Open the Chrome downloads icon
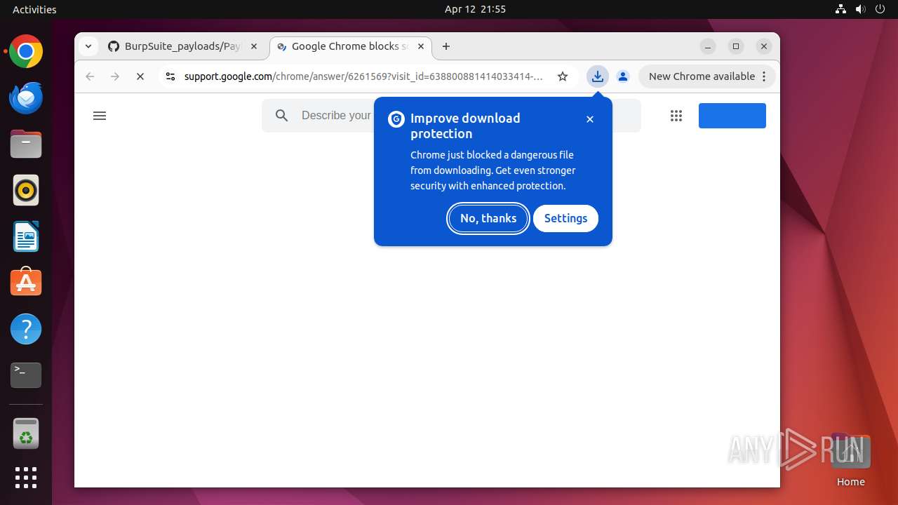This screenshot has width=898, height=505. pos(598,76)
